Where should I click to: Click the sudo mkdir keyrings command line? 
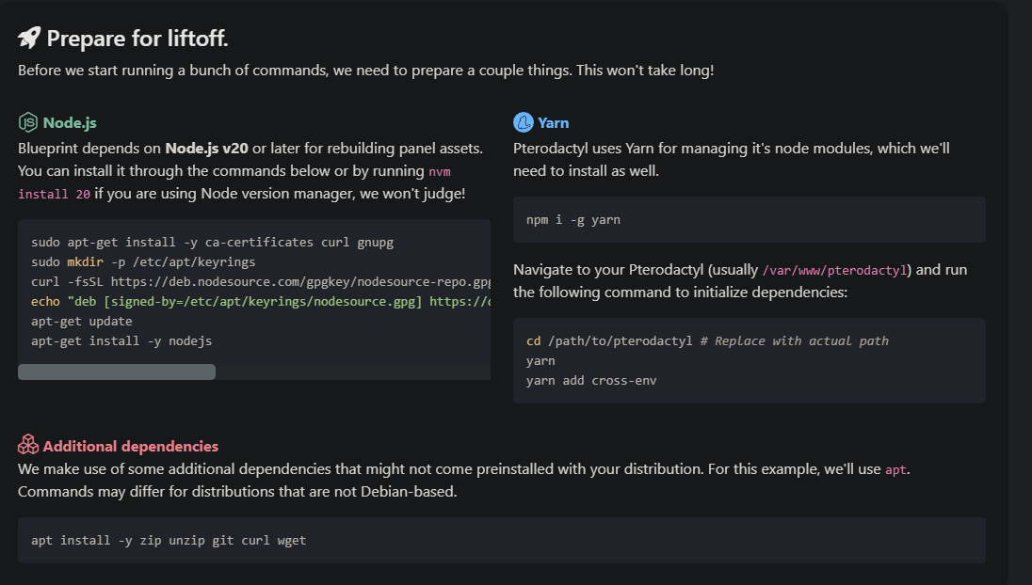pyautogui.click(x=143, y=262)
